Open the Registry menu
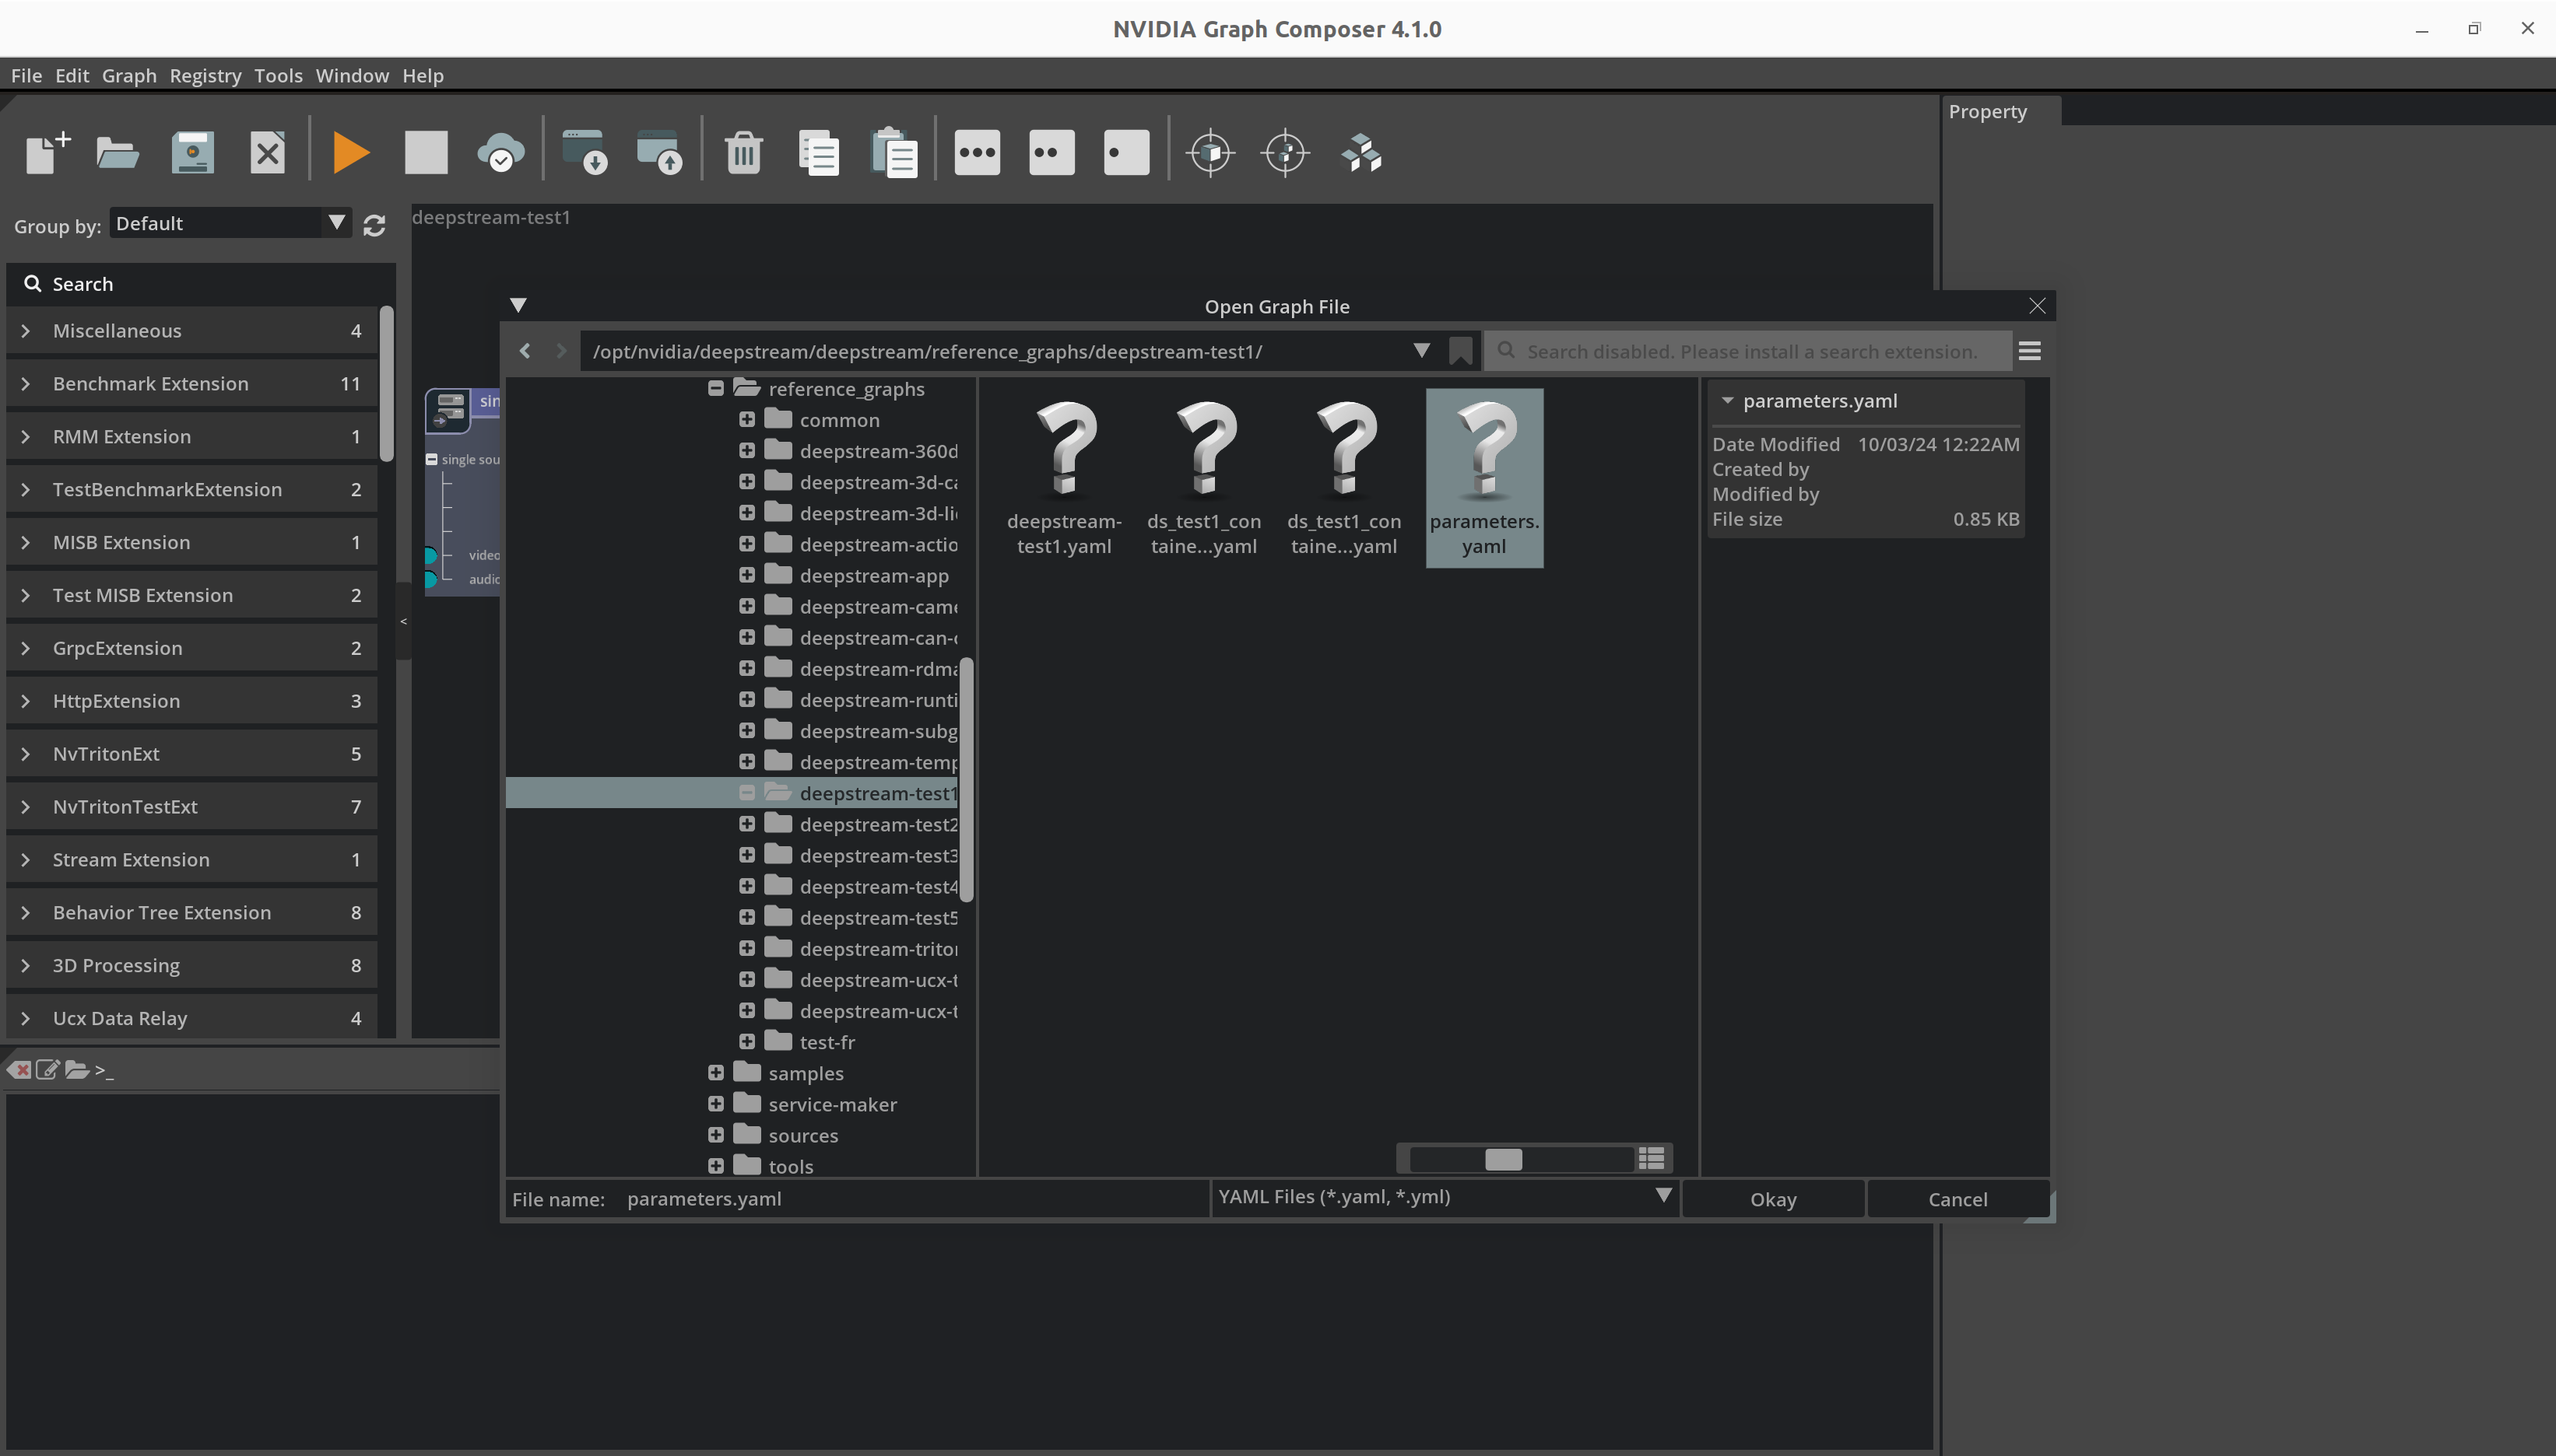 pos(205,76)
